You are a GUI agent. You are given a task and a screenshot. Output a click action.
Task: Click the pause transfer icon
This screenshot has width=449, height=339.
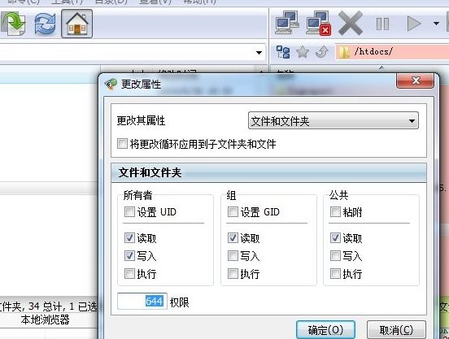point(382,24)
